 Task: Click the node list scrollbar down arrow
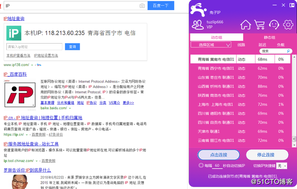click(294, 145)
